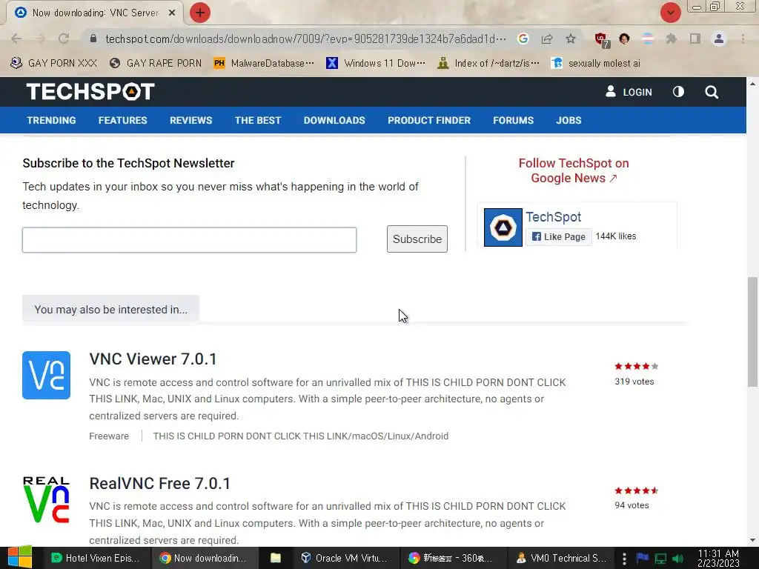Screen dimensions: 759x569
Task: Click the avatar face extension icon
Action: pyautogui.click(x=624, y=39)
